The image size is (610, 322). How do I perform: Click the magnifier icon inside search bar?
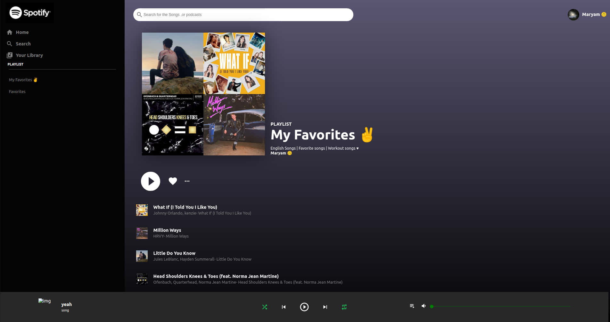tap(139, 15)
